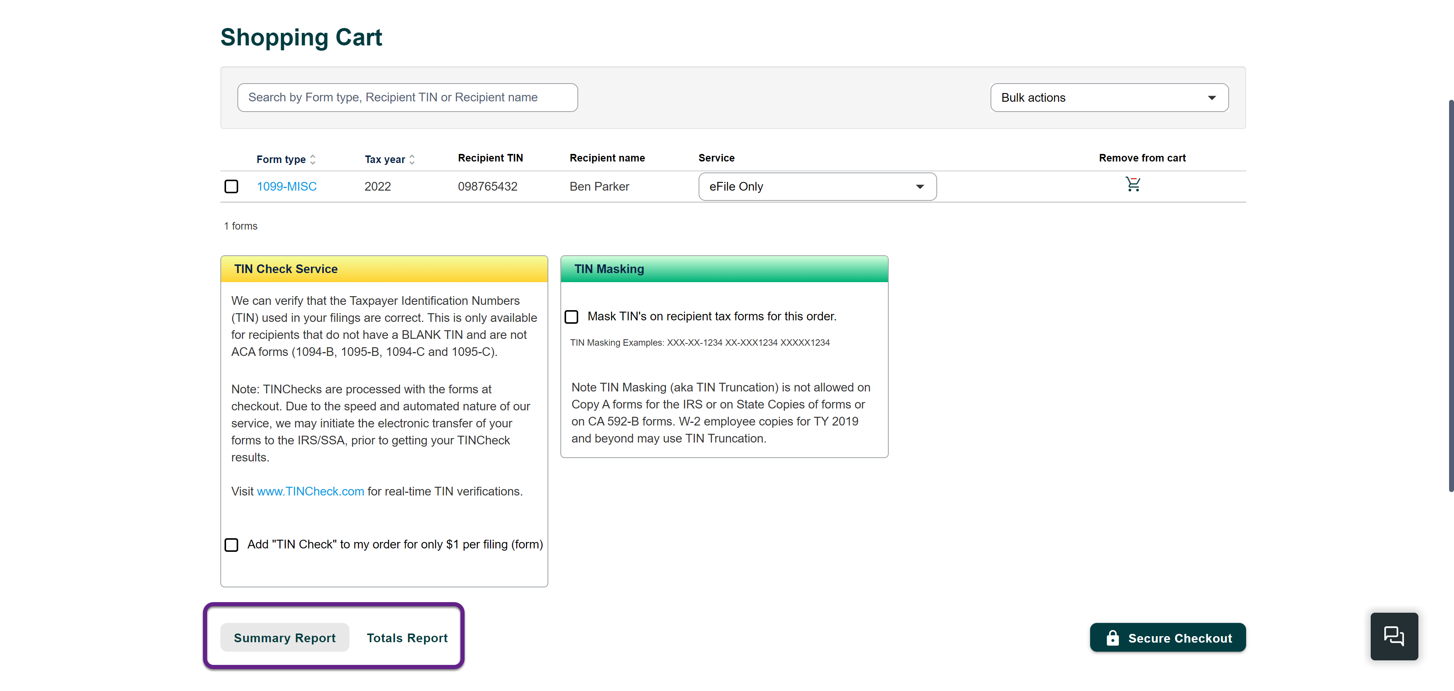1454x691 pixels.
Task: Open the Summary Report
Action: pos(284,637)
